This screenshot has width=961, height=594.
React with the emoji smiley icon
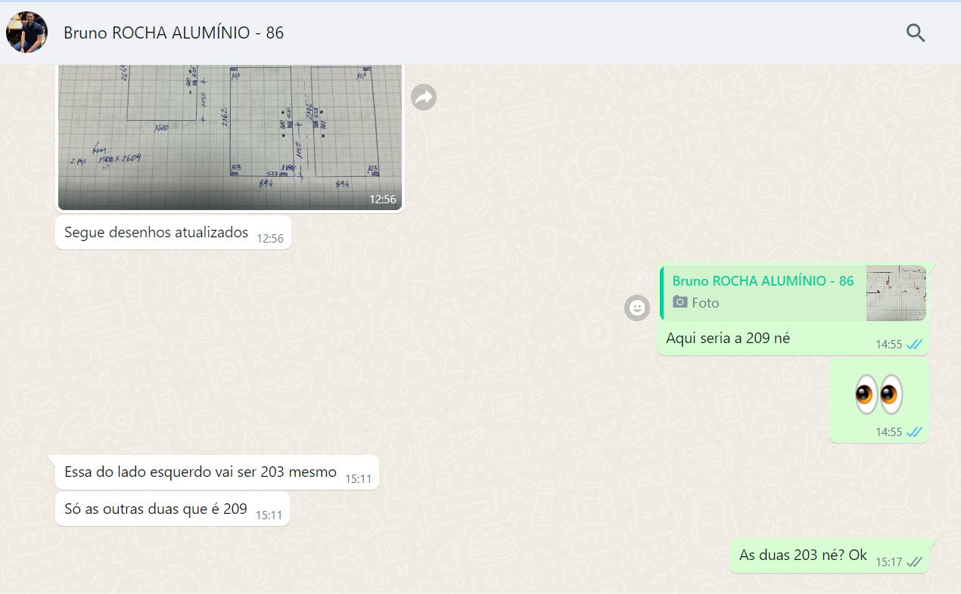point(637,308)
